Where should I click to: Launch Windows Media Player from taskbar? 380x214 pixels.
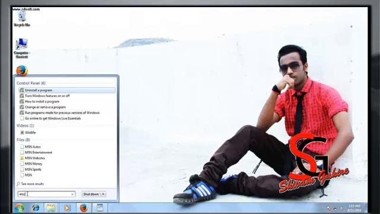67,208
